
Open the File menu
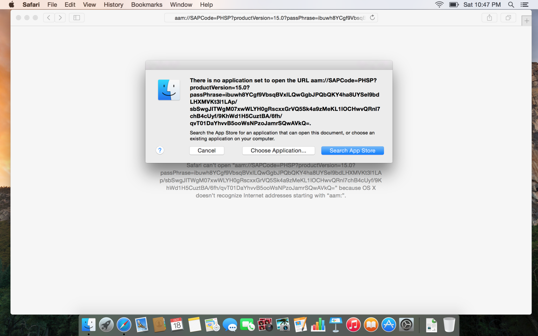pyautogui.click(x=52, y=5)
